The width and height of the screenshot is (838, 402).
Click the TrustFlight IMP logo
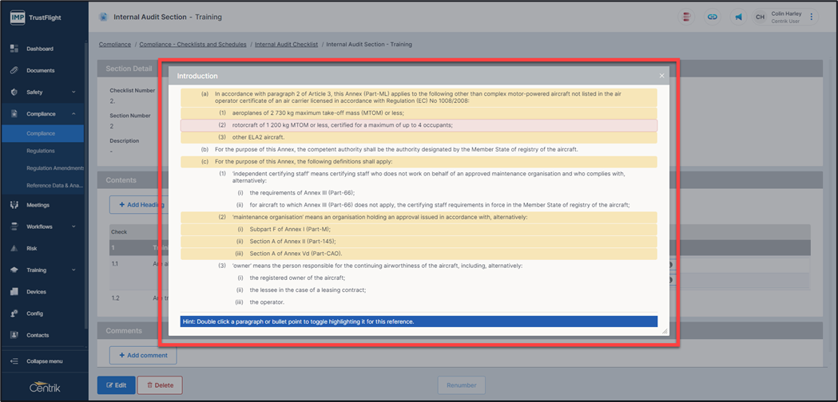click(x=18, y=17)
